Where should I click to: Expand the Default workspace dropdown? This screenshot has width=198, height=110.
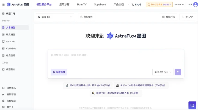pos(179,5)
